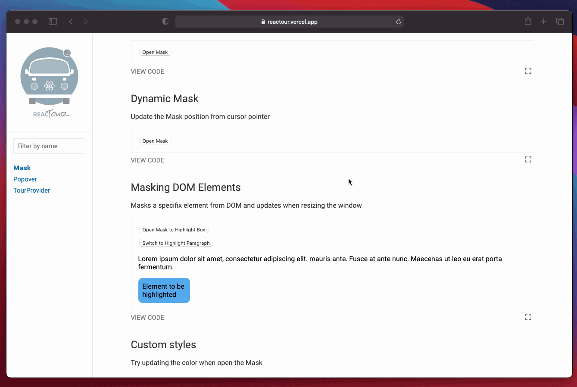Click the small badge icon on the logo
577x387 pixels.
[x=67, y=53]
